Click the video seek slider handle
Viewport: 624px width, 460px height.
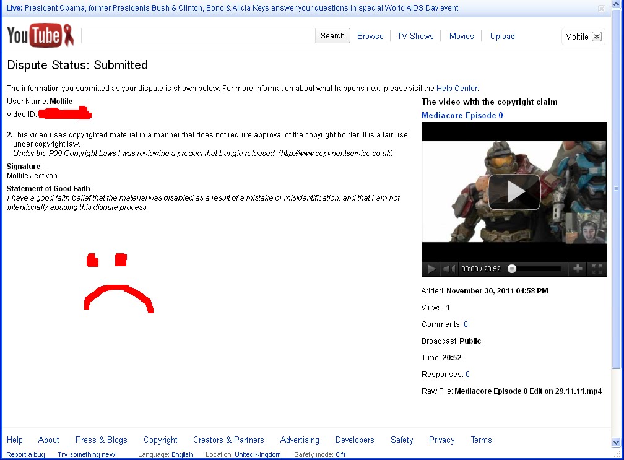[512, 269]
